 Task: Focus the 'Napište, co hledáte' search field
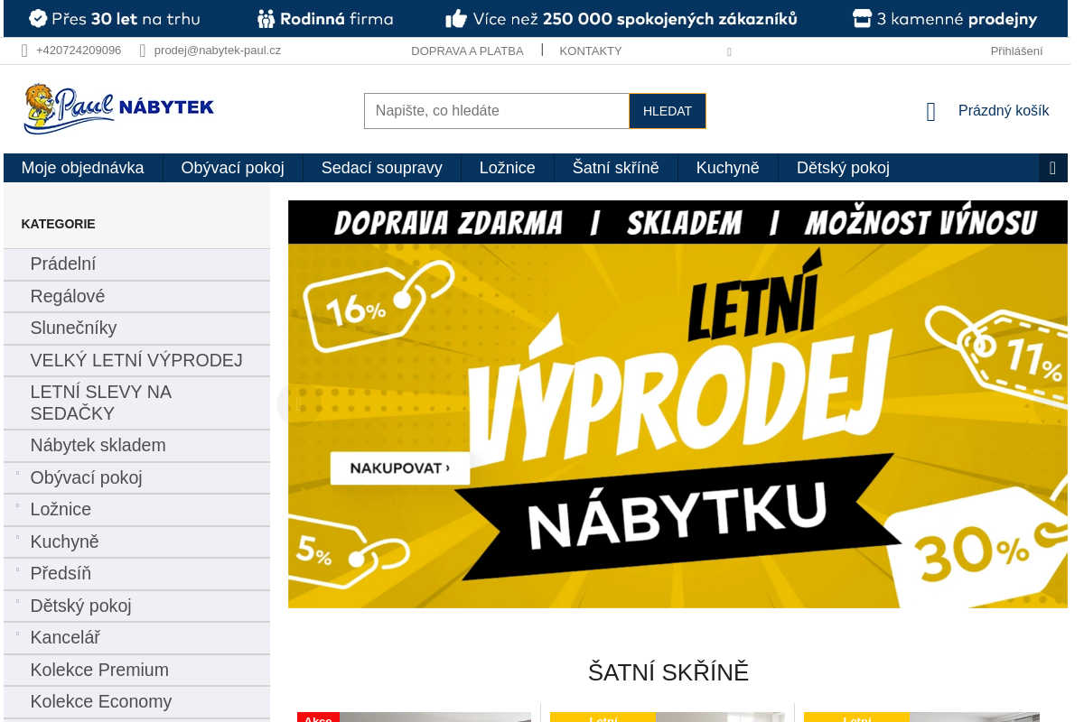[x=497, y=111]
